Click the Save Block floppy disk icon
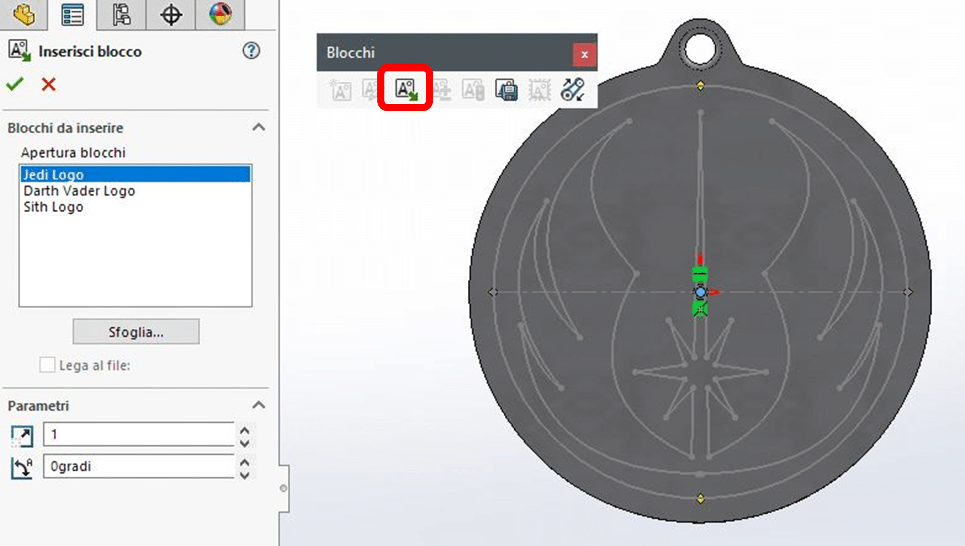965x546 pixels. [507, 90]
